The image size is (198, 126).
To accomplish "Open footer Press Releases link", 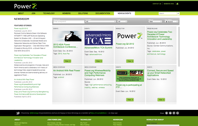I will pos(117,125).
